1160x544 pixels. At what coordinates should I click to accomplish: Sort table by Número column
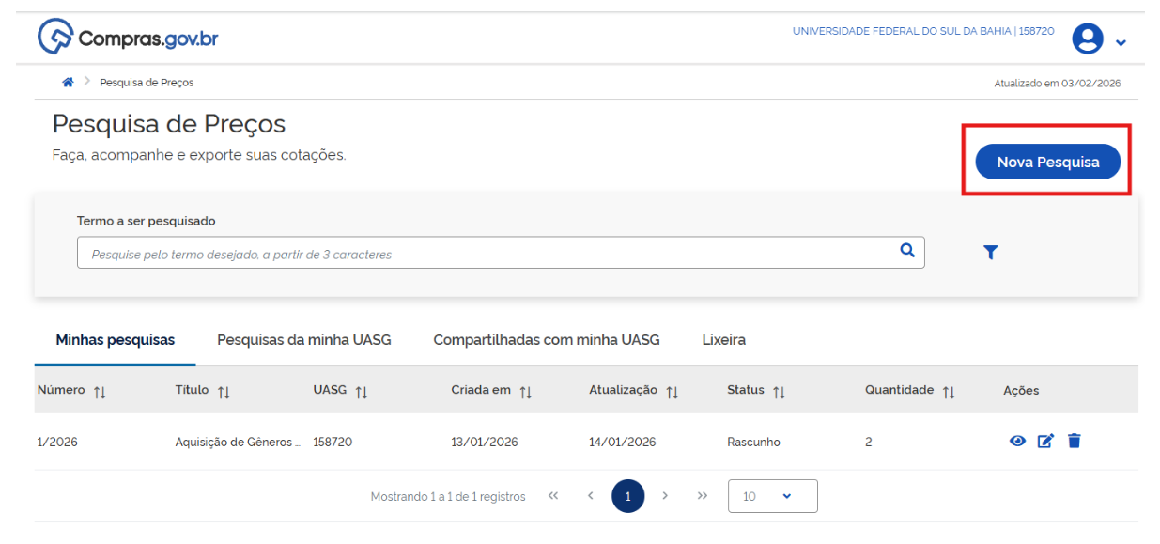click(x=100, y=392)
